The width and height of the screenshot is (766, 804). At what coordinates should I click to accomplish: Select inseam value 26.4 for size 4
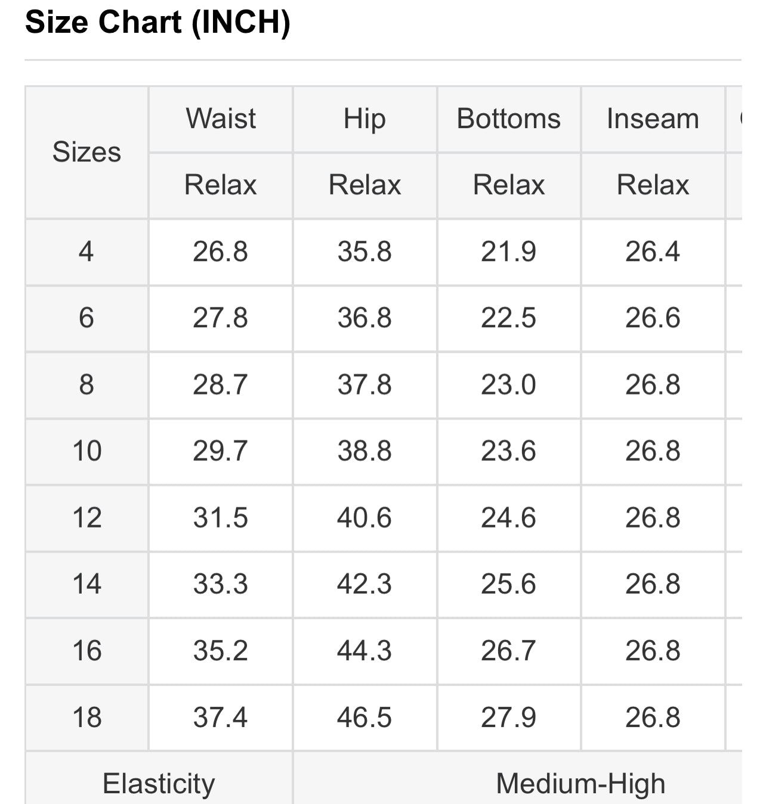[x=653, y=252]
